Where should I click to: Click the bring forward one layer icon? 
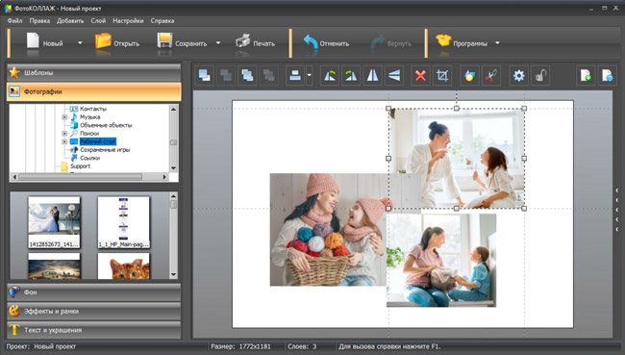point(247,75)
